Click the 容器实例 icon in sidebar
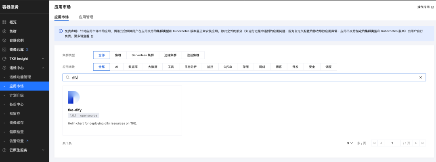Screen dimensions: 436x162 pyautogui.click(x=4, y=41)
